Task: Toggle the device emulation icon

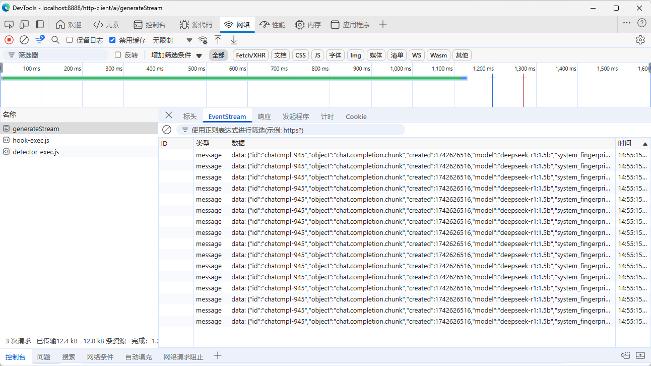Action: tap(24, 25)
